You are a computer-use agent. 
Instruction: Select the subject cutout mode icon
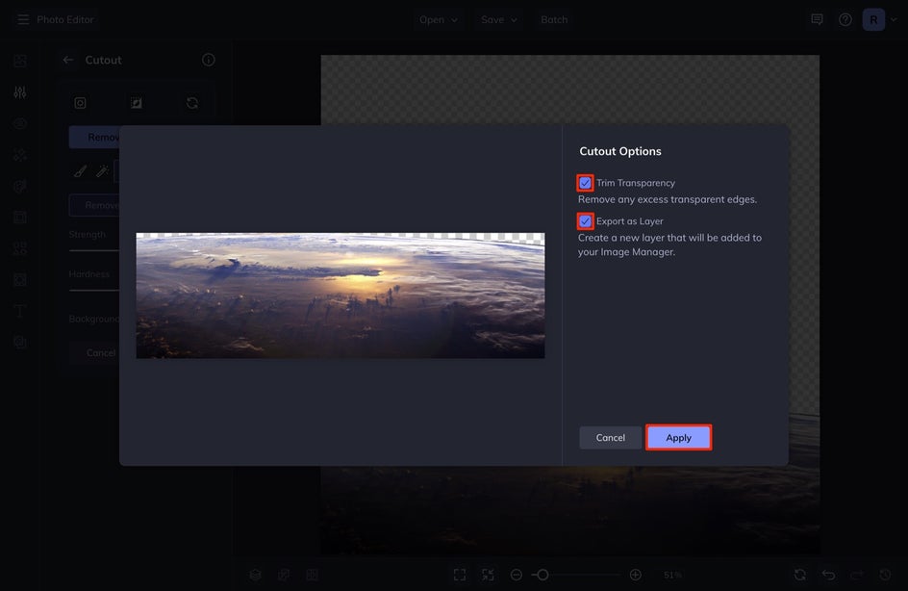coord(80,103)
